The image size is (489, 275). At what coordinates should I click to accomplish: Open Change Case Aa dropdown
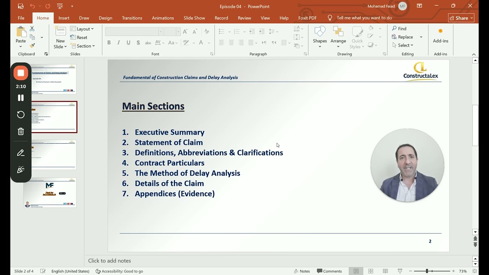click(173, 43)
